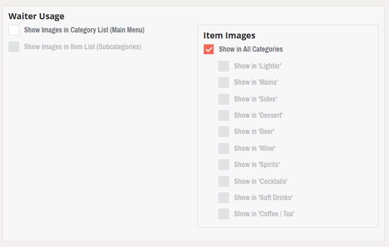This screenshot has height=247, width=389.
Task: Click the 'Show in 'Soft Drinks'' label text
Action: tap(264, 198)
